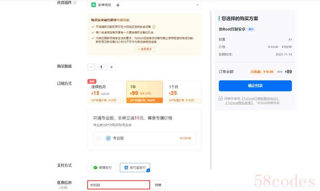This screenshot has width=320, height=191.
Task: Select 微信支付 payment method
Action: pos(103,167)
